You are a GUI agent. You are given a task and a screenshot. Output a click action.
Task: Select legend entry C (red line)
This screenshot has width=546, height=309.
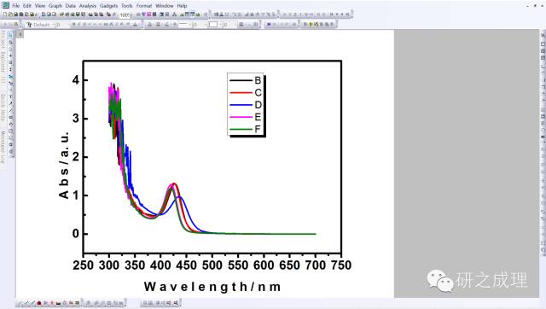click(245, 93)
